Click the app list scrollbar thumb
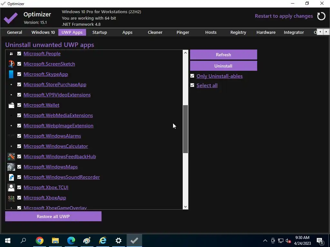This screenshot has height=247, width=330. click(x=185, y=129)
